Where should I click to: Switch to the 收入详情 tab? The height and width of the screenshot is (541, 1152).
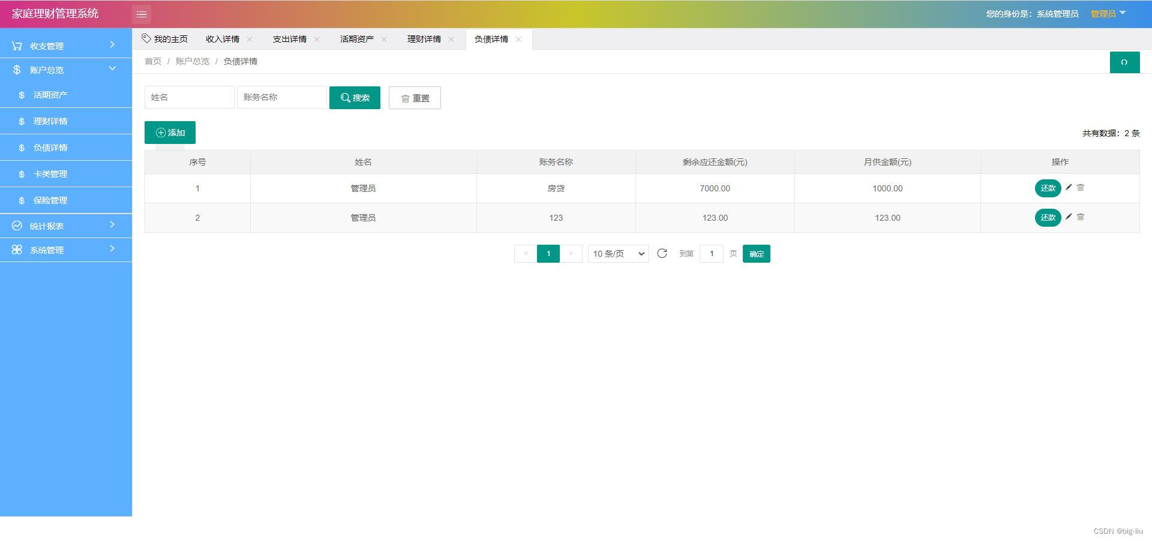click(x=223, y=39)
